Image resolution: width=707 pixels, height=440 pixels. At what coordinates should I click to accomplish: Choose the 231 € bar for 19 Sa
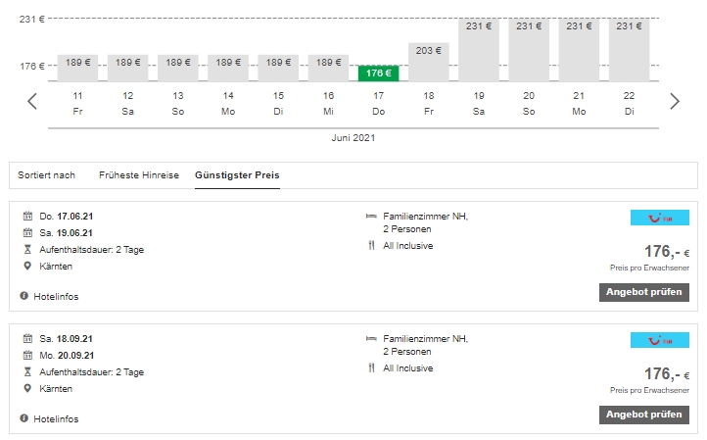click(478, 49)
